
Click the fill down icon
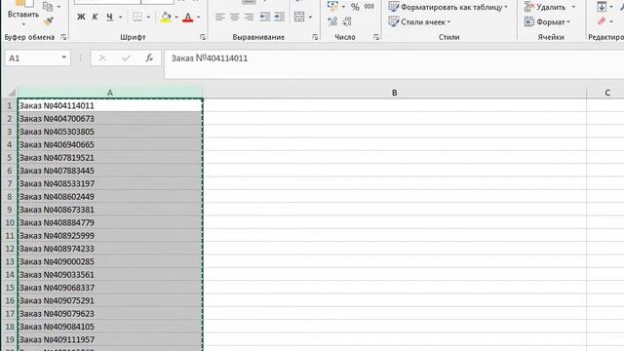pyautogui.click(x=602, y=7)
